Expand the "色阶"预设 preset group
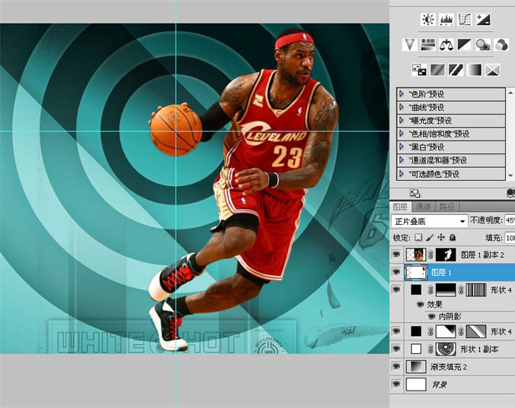 click(x=402, y=94)
